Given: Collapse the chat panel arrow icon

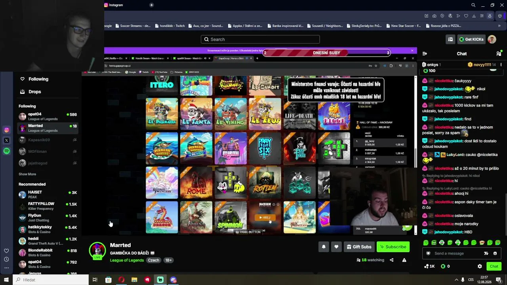Looking at the screenshot, I should click(x=425, y=53).
